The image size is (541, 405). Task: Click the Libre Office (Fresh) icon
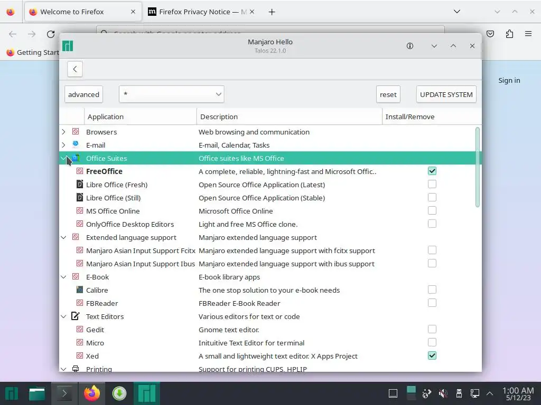80,184
